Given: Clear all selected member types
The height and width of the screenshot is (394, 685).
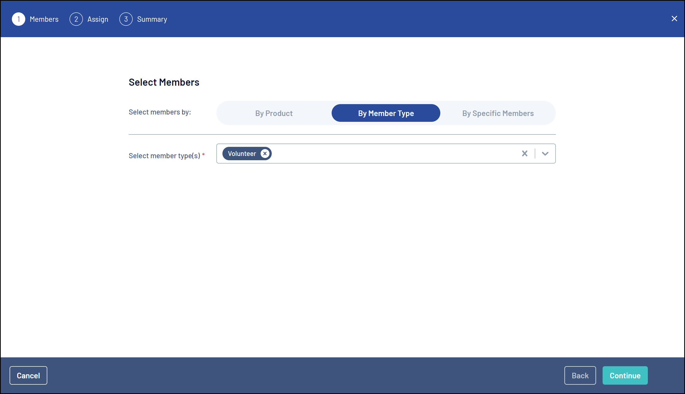Looking at the screenshot, I should pyautogui.click(x=524, y=154).
